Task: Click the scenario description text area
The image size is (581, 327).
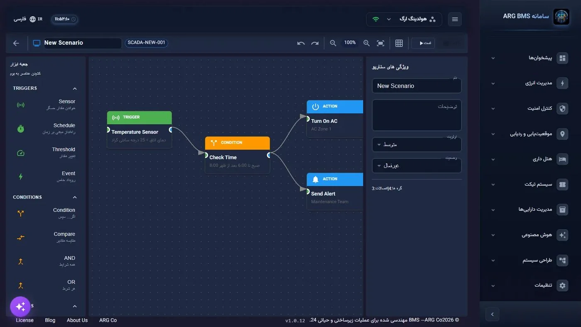Action: pyautogui.click(x=417, y=115)
